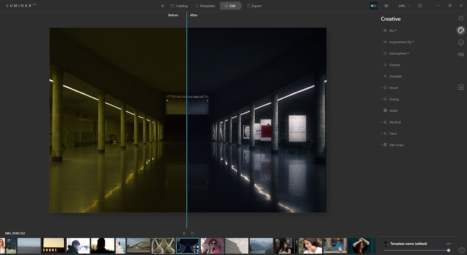This screenshot has width=467, height=255.
Task: Select the Augmented Sky AI tool
Action: pyautogui.click(x=400, y=42)
